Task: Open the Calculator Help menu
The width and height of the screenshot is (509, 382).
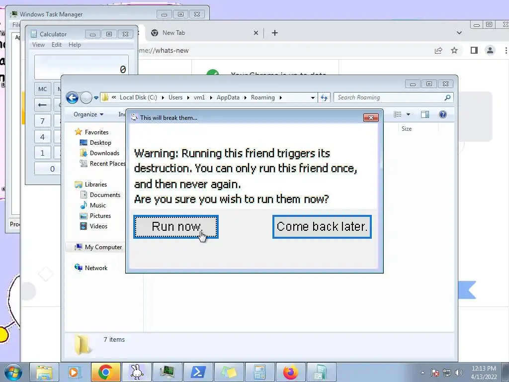Action: (x=75, y=45)
